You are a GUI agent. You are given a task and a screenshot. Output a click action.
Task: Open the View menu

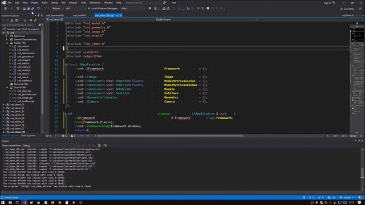25,2
